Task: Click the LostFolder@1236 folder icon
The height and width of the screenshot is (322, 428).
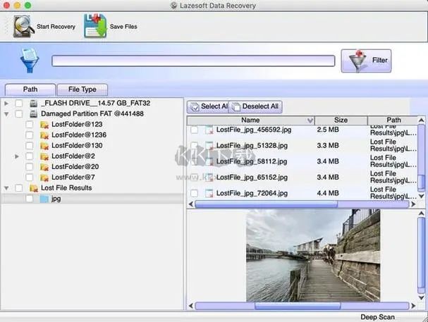Action: [x=44, y=135]
